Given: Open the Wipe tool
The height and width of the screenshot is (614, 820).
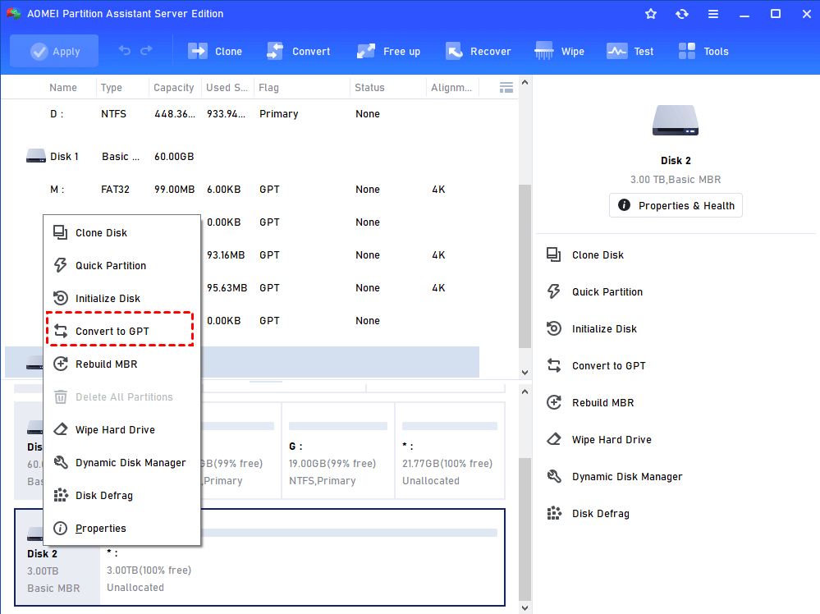Looking at the screenshot, I should pos(560,51).
